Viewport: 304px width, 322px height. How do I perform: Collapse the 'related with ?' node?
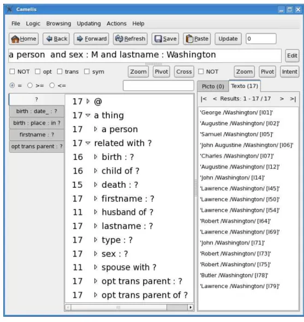(88, 143)
